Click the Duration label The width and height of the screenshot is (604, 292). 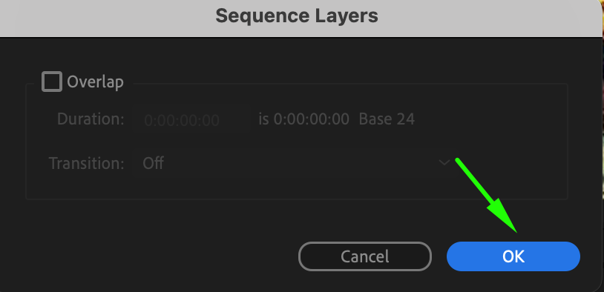pos(91,119)
